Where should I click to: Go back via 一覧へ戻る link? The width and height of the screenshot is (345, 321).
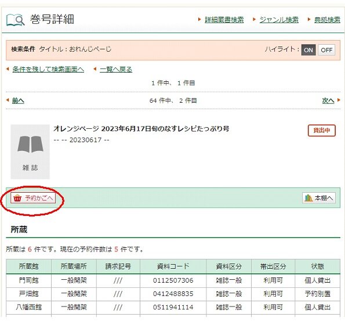click(x=116, y=69)
